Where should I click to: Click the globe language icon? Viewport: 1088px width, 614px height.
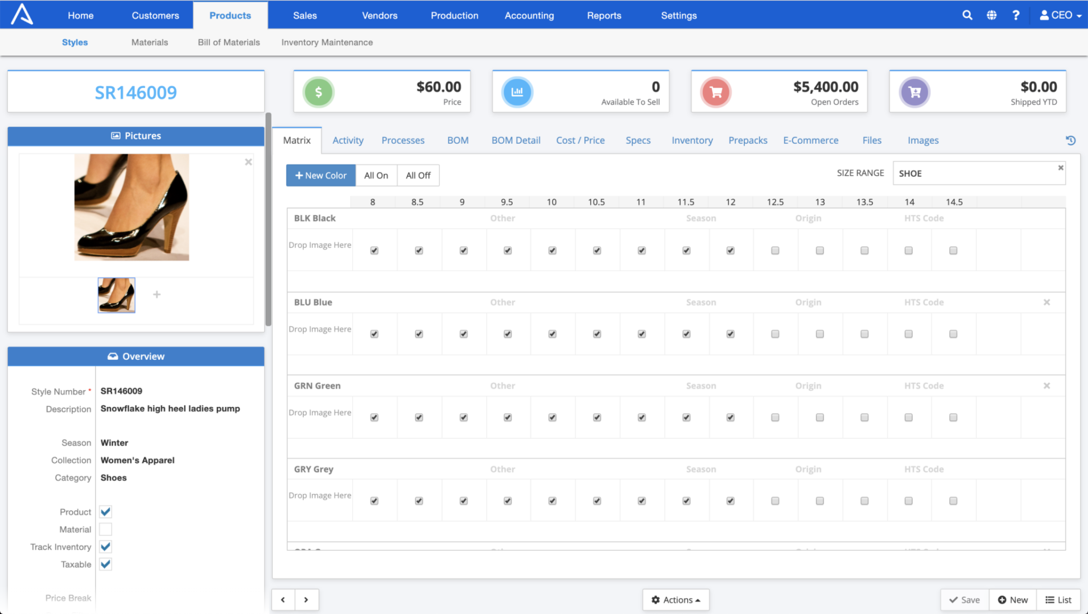pyautogui.click(x=991, y=15)
